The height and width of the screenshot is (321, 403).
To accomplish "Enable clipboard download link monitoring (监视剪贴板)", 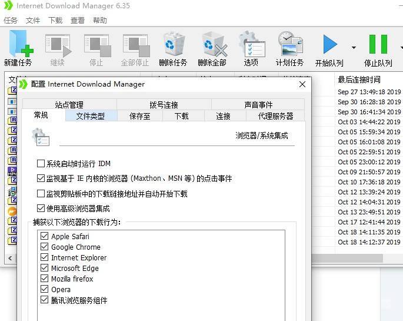I will click(41, 193).
